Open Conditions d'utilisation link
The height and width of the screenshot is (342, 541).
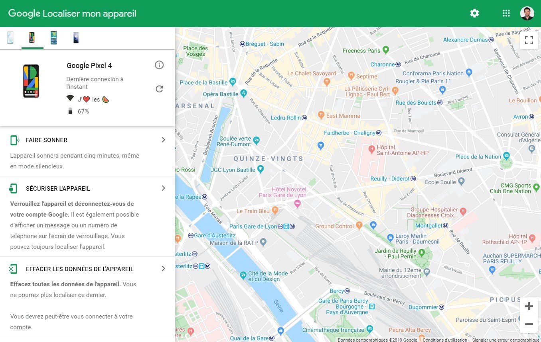click(x=445, y=340)
